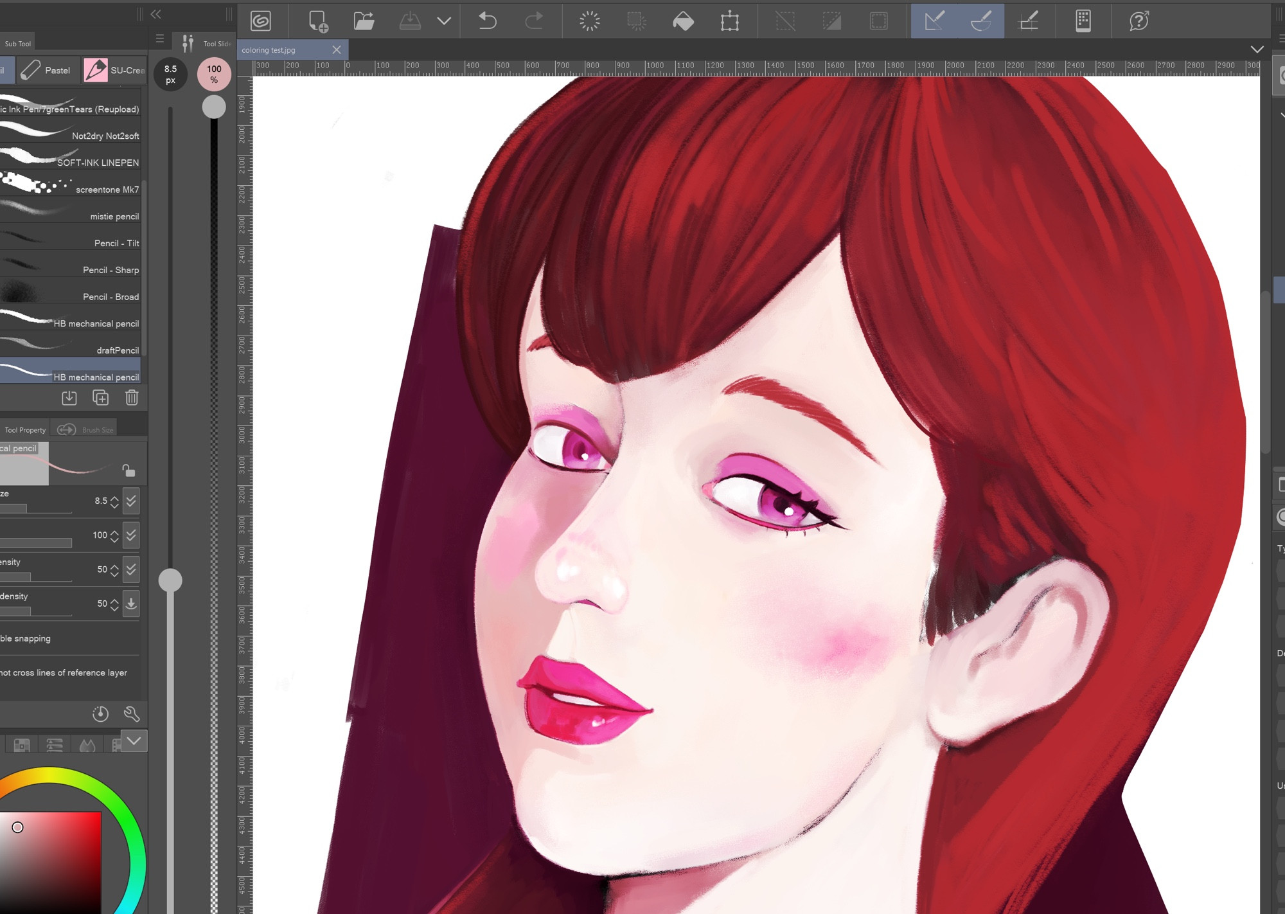Viewport: 1285px width, 914px height.
Task: Delete the selected sub tool
Action: coord(132,398)
